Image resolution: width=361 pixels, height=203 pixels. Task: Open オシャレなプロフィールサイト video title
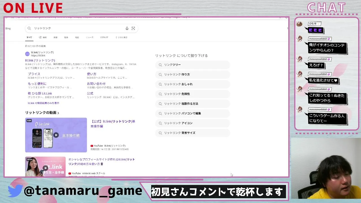(102, 162)
